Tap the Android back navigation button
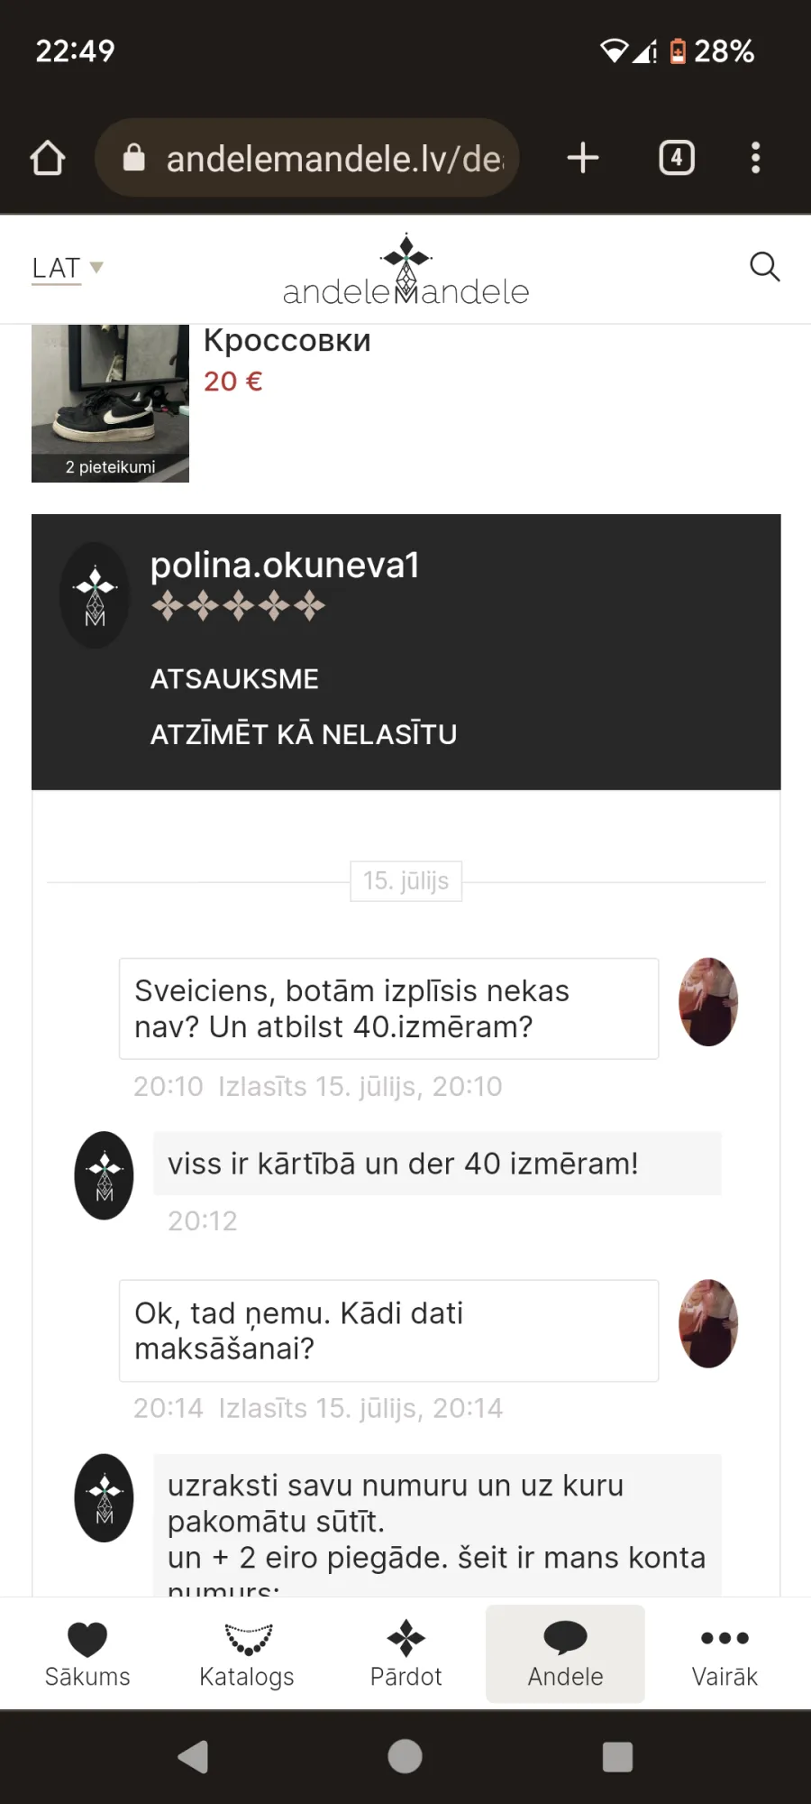 [194, 1756]
